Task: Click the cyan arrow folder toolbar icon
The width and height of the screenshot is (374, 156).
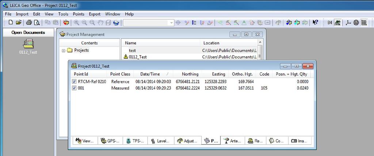Action: (x=297, y=23)
